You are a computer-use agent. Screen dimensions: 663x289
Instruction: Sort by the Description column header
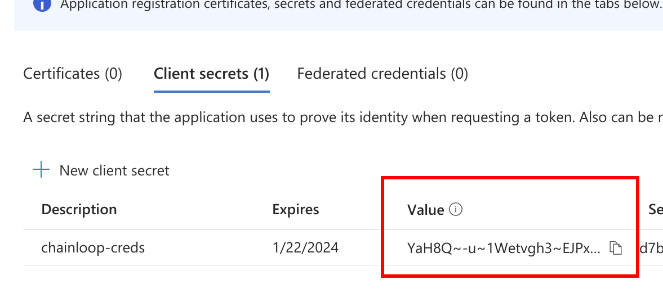tap(79, 209)
